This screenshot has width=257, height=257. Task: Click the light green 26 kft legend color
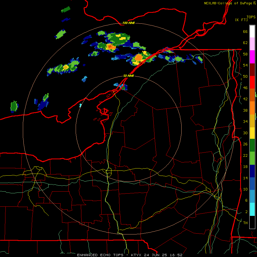click(x=252, y=158)
